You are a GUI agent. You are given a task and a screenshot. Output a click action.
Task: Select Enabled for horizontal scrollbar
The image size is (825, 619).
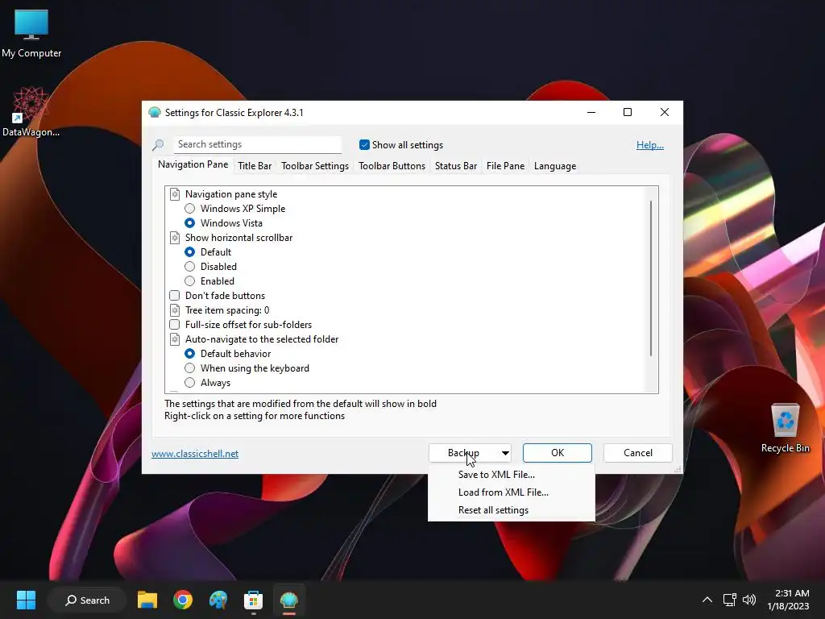189,281
